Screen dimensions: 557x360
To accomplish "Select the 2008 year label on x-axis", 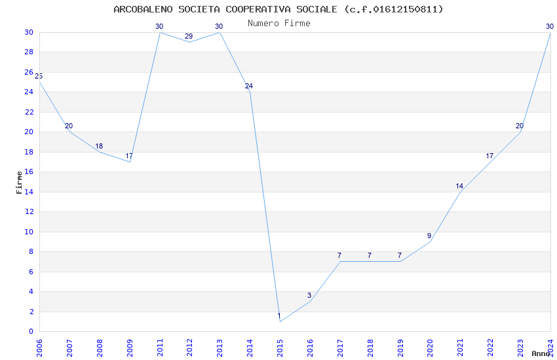I will tap(100, 348).
